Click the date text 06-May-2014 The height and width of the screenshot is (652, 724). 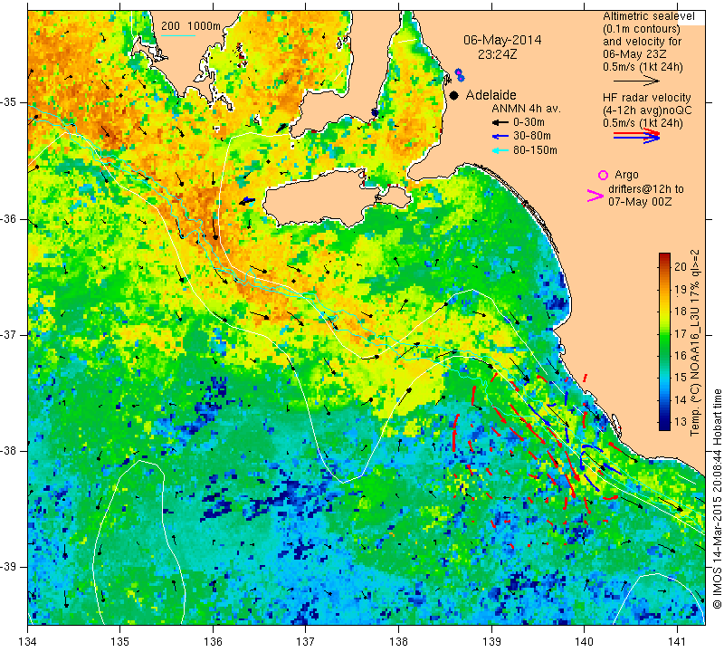point(502,40)
